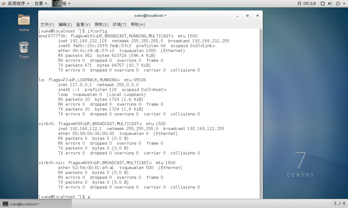Click the value txqueuelen 1000
The height and width of the screenshot is (208, 348).
138,51
